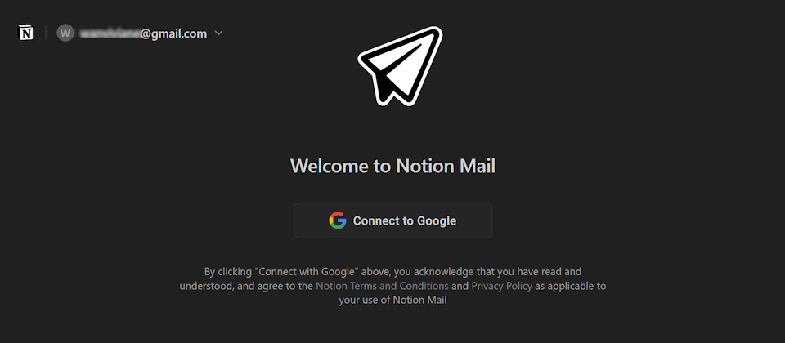
Task: Click the W initial inside the avatar circle
Action: (x=65, y=33)
